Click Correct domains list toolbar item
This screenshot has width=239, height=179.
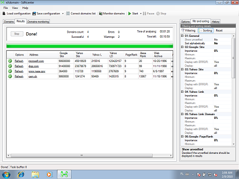tap(81, 14)
